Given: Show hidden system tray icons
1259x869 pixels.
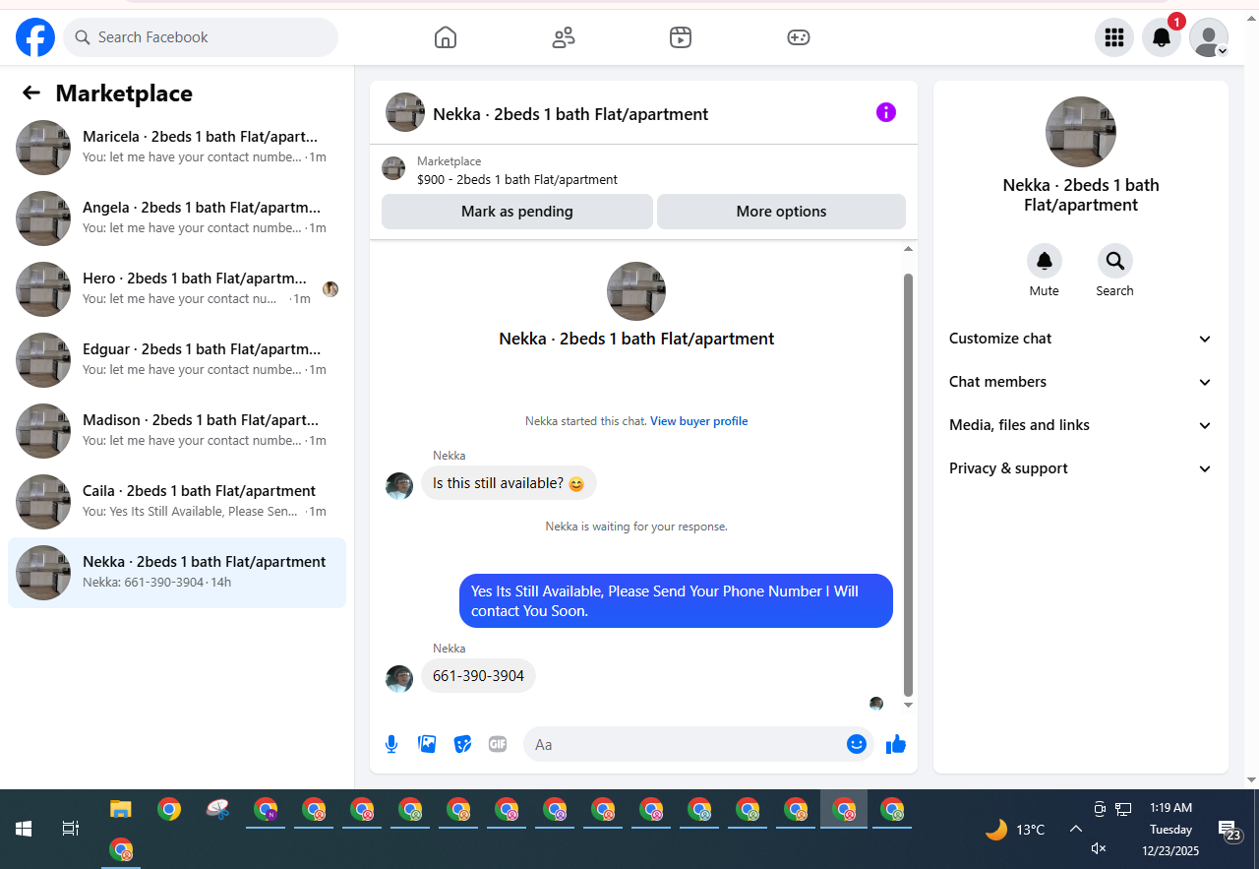Looking at the screenshot, I should point(1076,830).
